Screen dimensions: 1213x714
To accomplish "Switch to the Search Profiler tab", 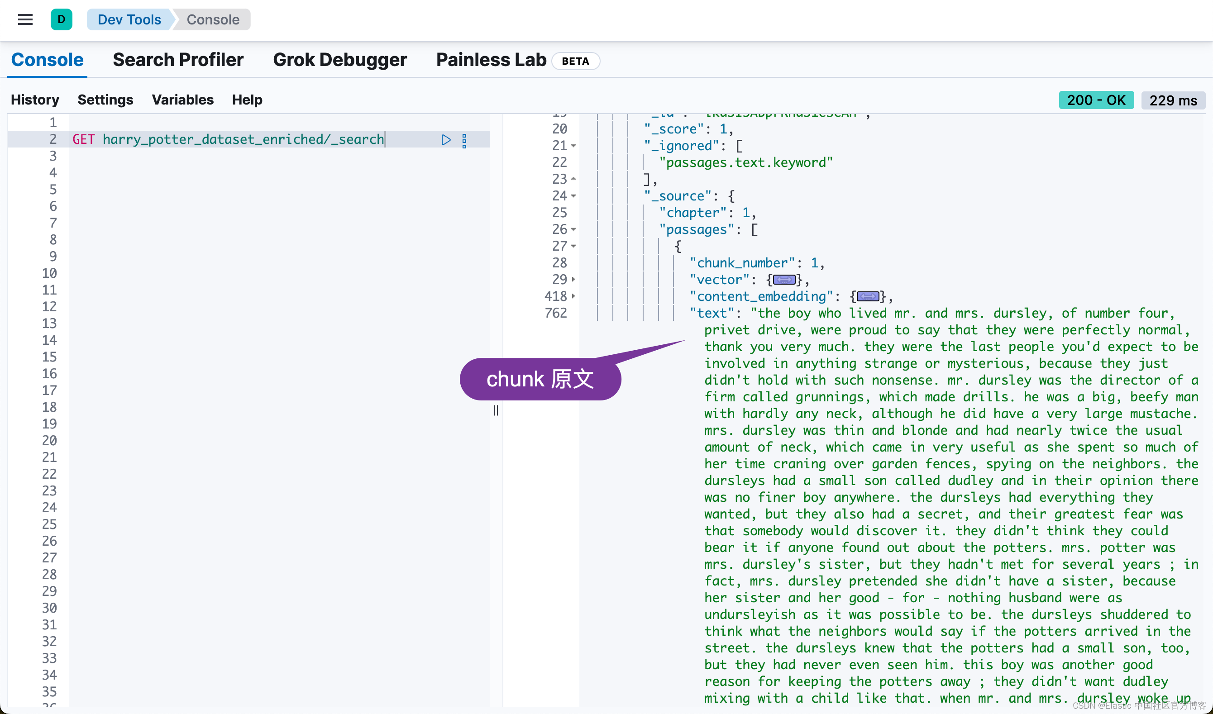I will [178, 60].
